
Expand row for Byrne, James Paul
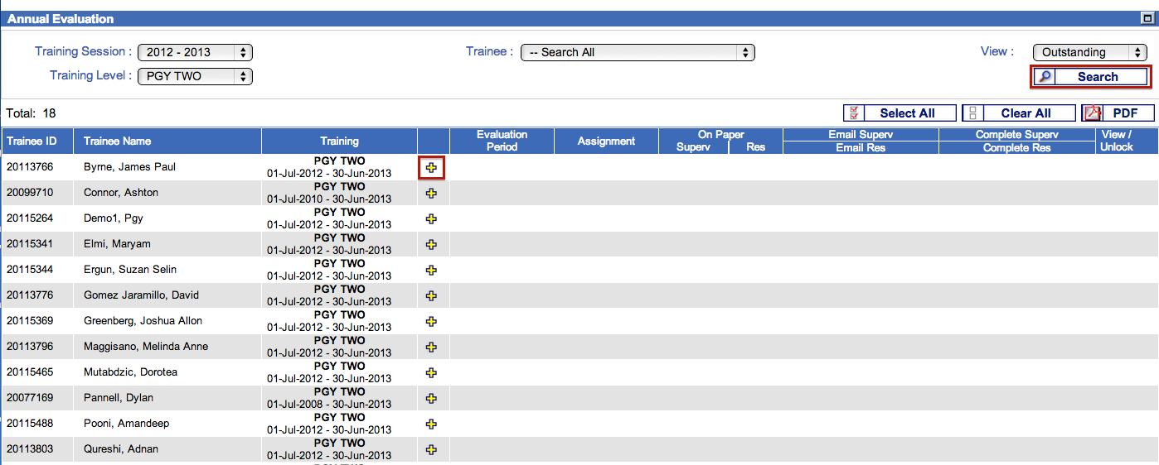point(431,167)
